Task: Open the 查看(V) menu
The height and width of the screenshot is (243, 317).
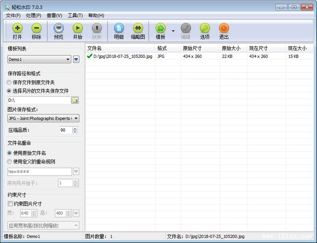Action: [x=54, y=15]
